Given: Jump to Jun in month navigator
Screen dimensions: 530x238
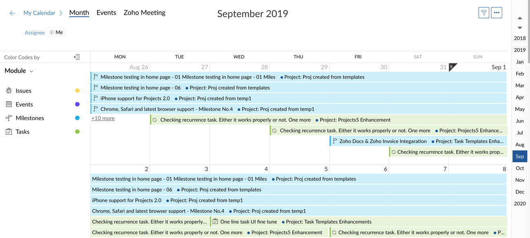Looking at the screenshot, I should pos(520,121).
